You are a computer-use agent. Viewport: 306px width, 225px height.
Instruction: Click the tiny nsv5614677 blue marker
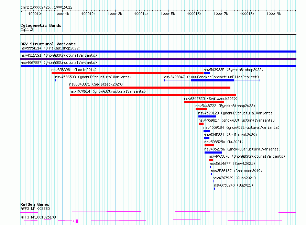click(x=210, y=167)
